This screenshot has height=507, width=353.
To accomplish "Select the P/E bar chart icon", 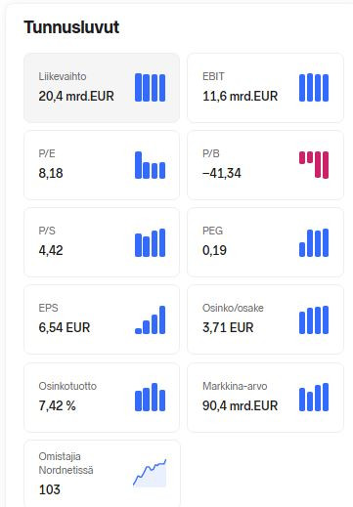I will point(150,165).
